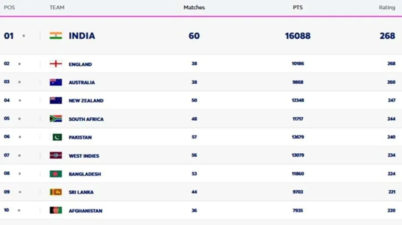Click the Pakistan flag icon

point(56,137)
